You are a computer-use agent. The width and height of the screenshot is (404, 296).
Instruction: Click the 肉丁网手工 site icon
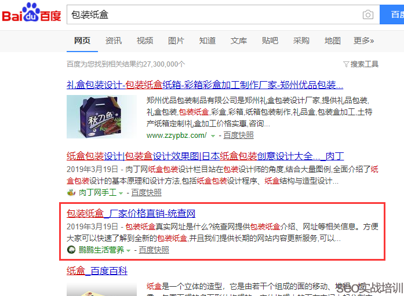point(71,192)
